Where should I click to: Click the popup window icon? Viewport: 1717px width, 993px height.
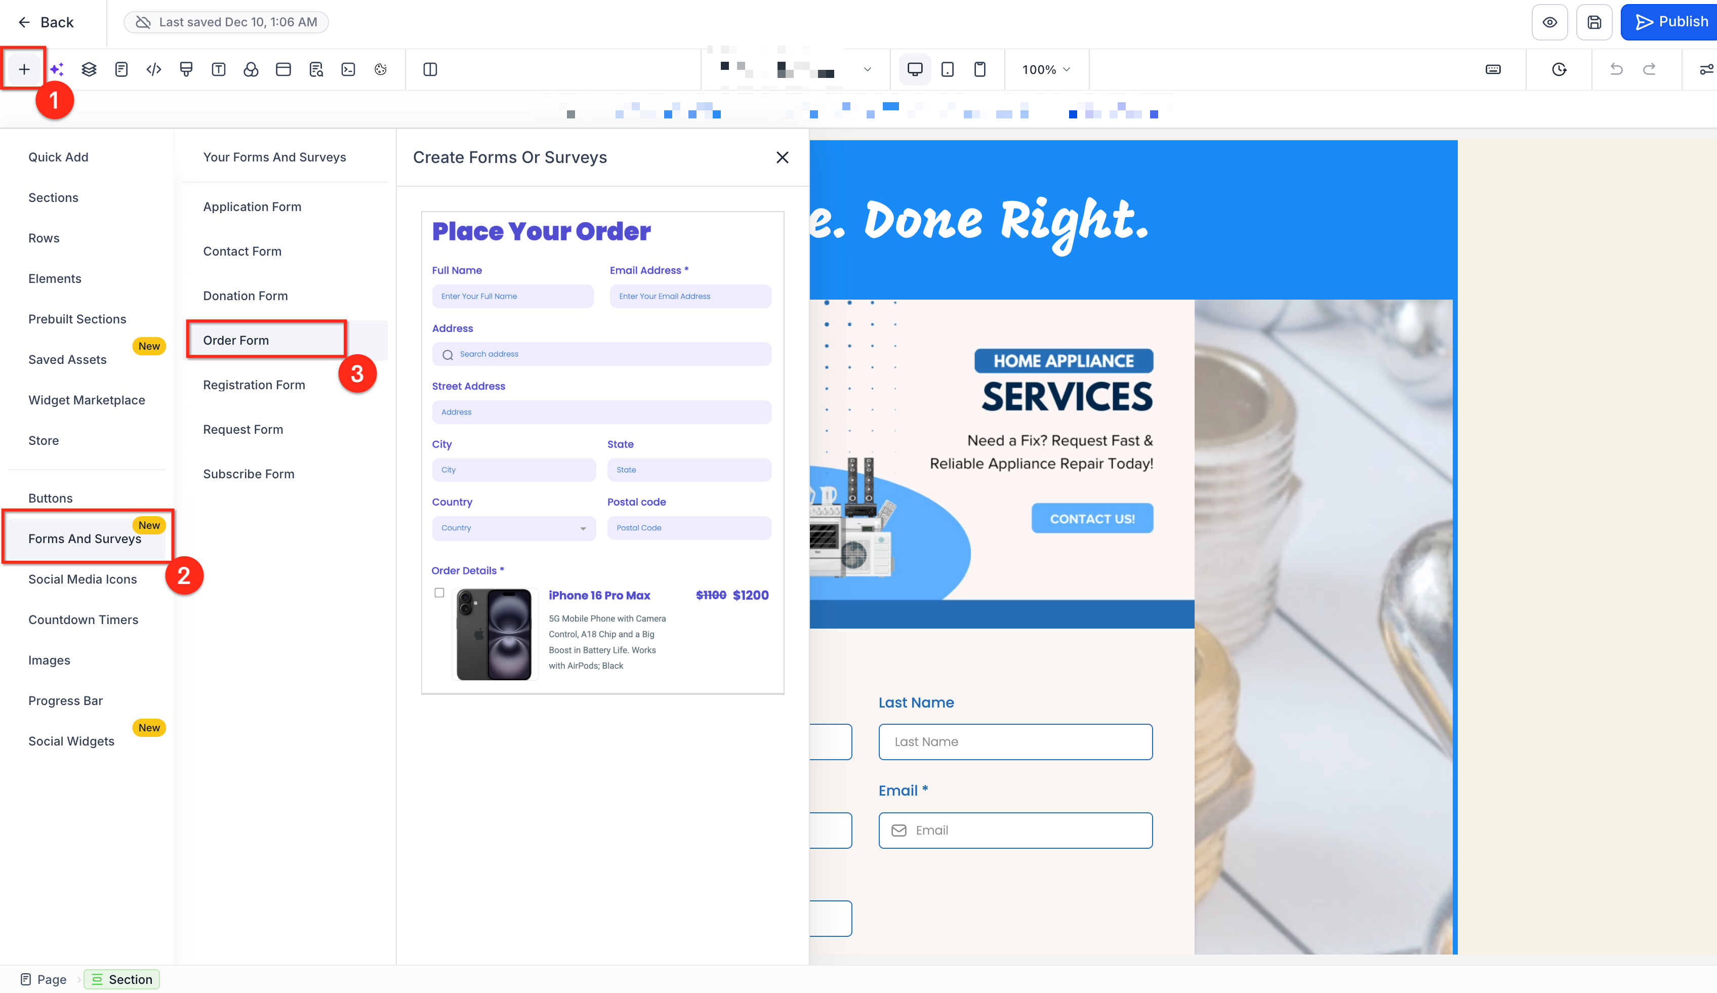(x=283, y=69)
